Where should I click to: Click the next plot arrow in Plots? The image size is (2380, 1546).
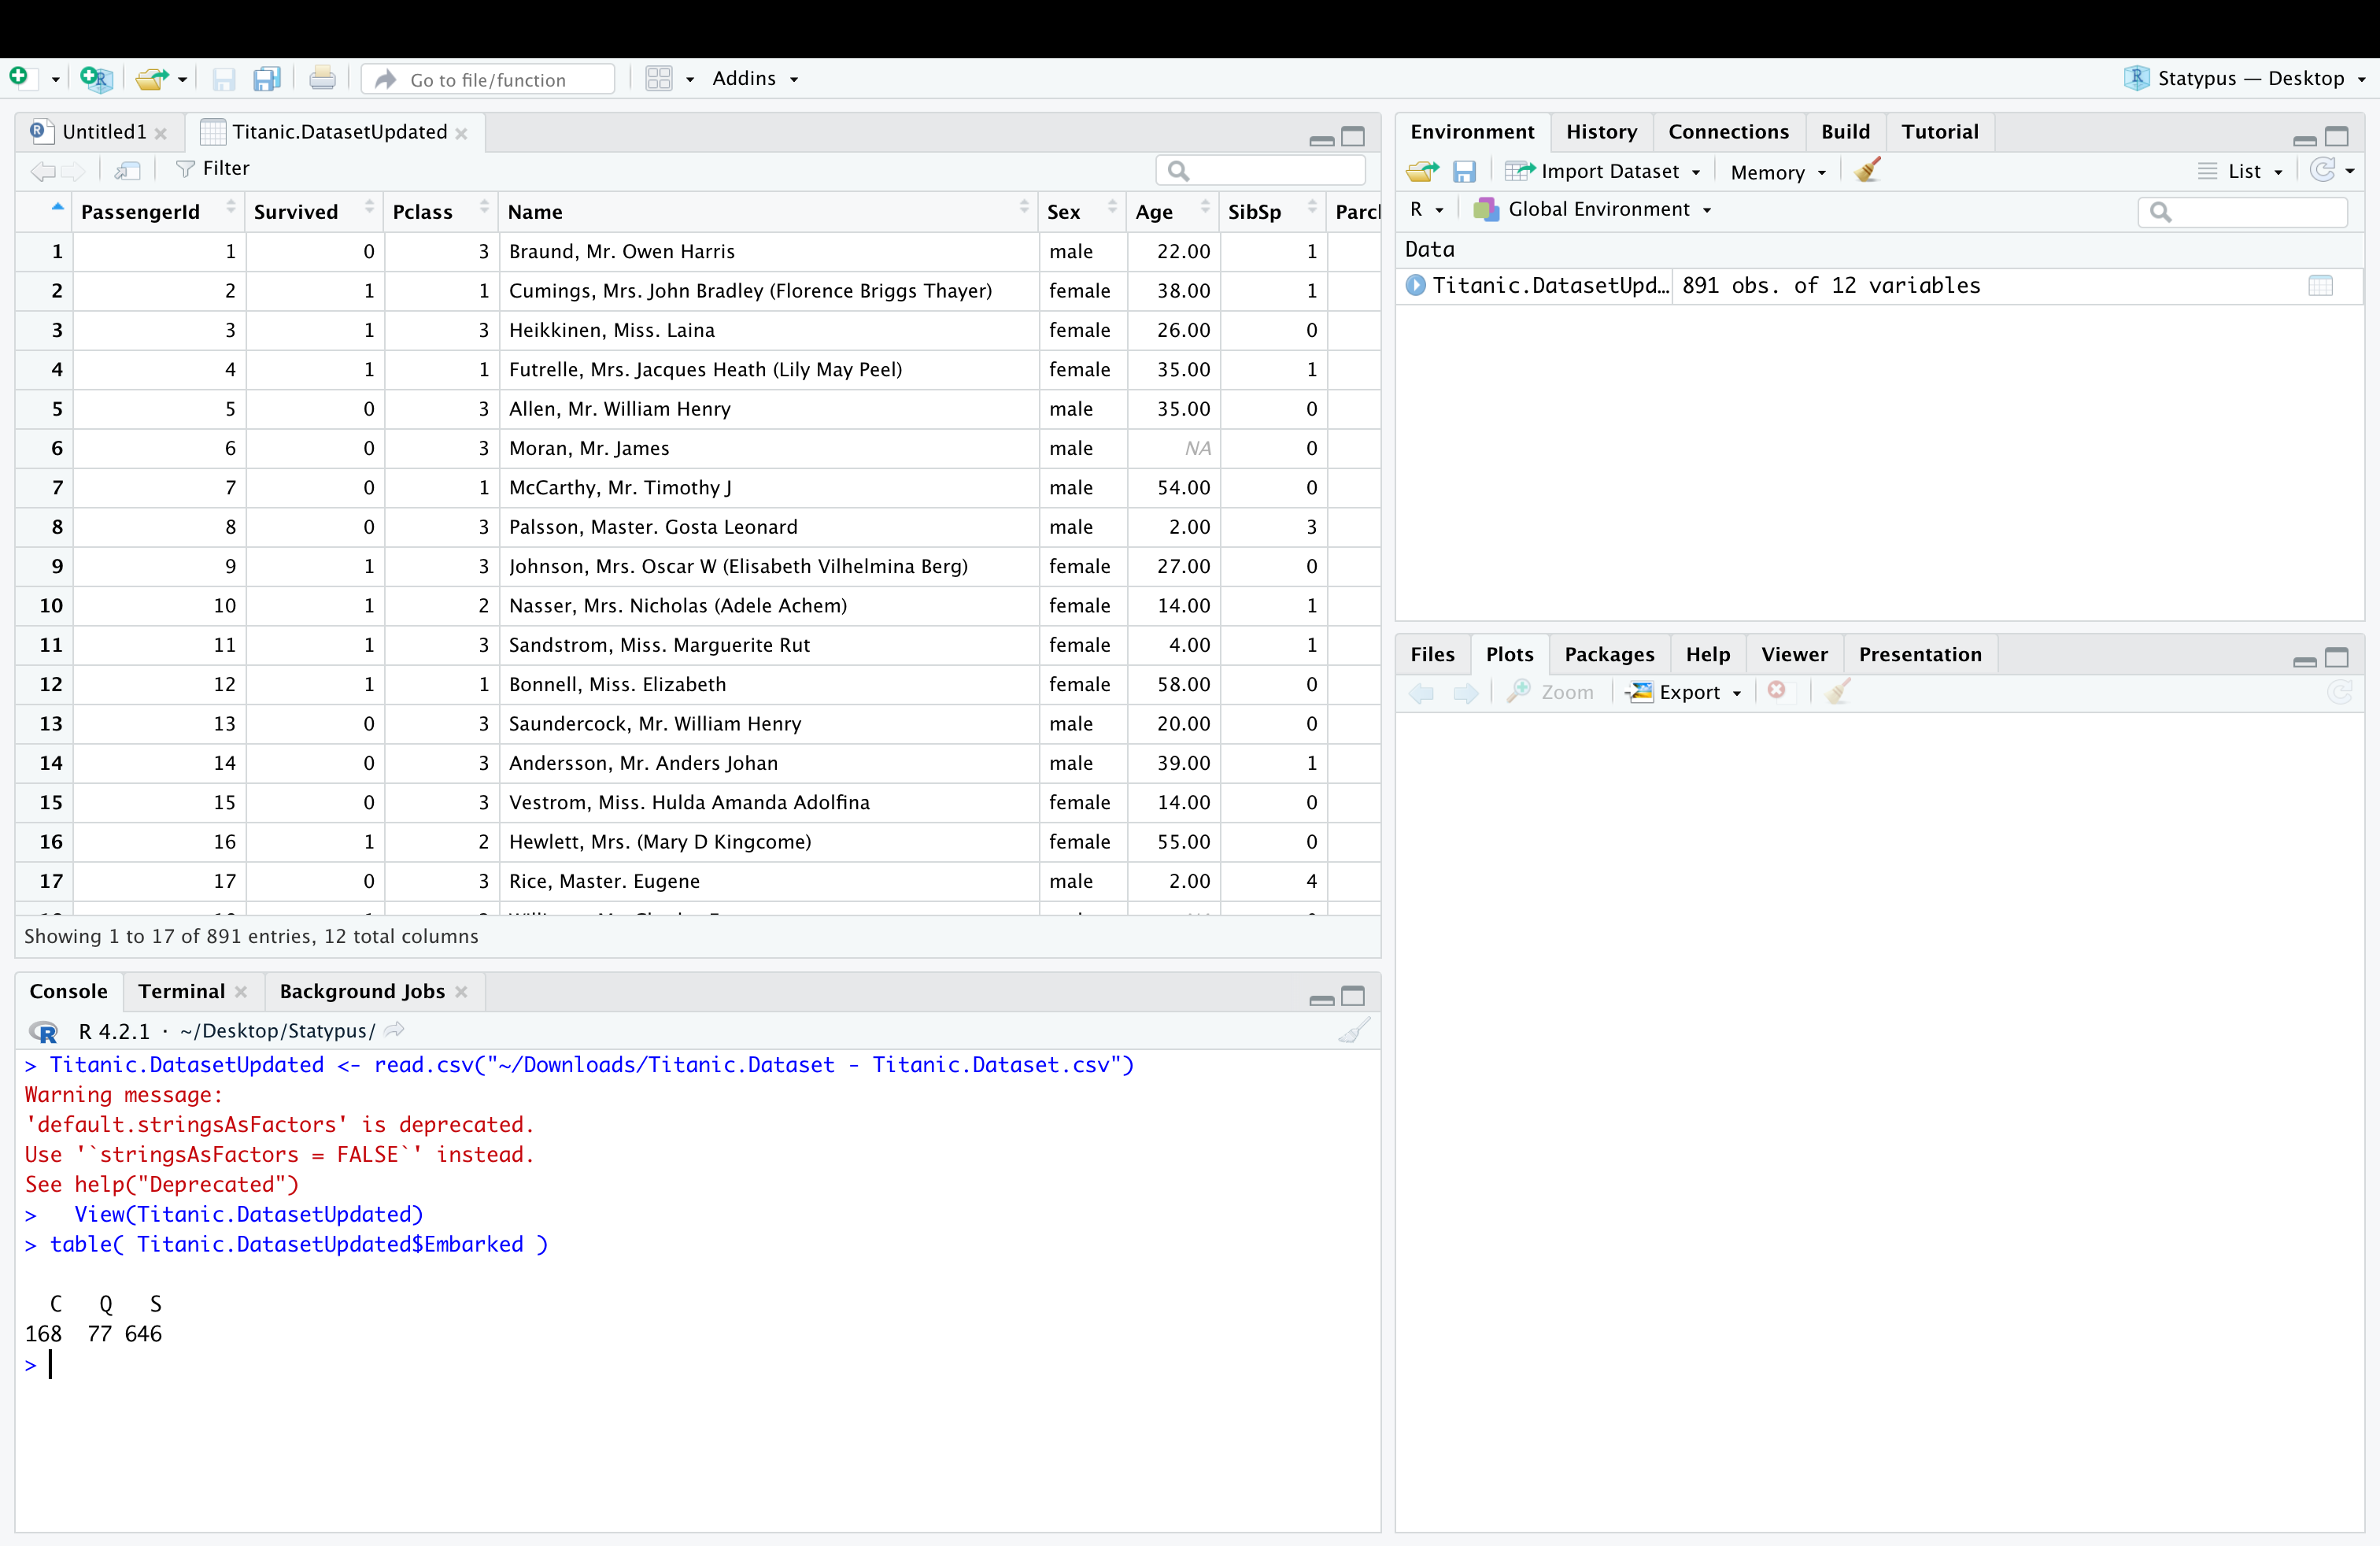1466,693
